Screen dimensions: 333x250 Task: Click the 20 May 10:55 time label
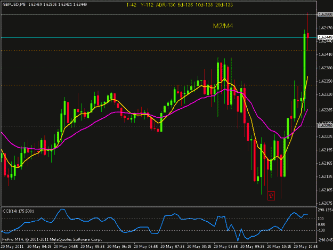pyautogui.click(x=306, y=247)
